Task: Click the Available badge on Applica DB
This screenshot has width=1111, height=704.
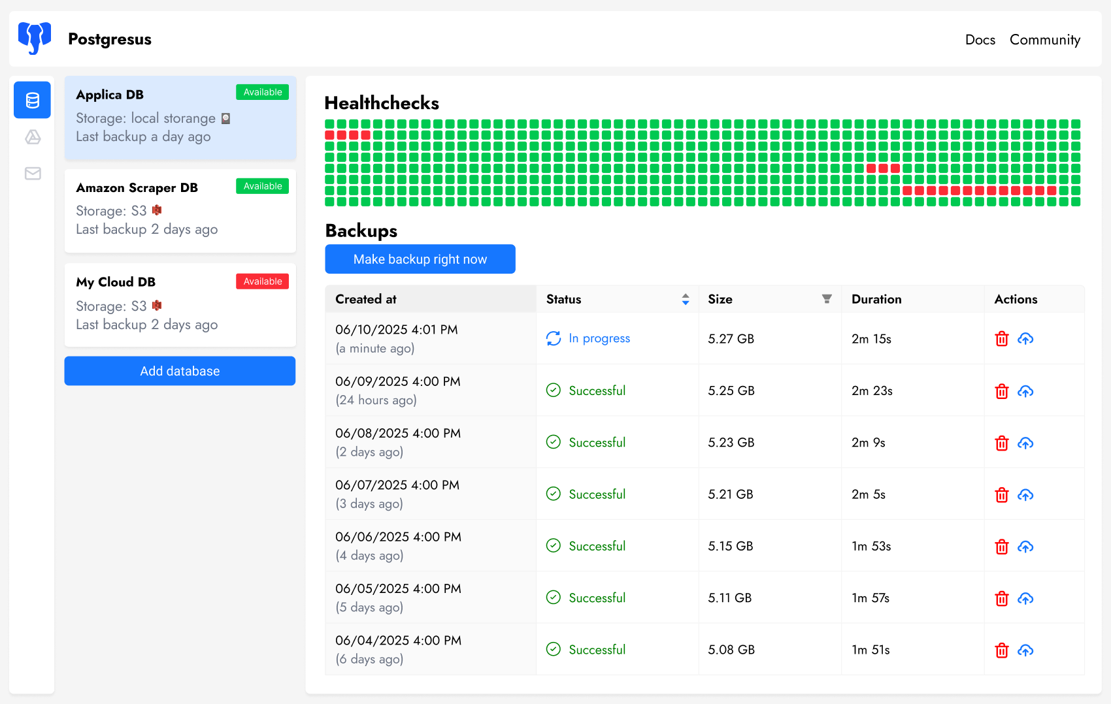Action: [x=262, y=92]
